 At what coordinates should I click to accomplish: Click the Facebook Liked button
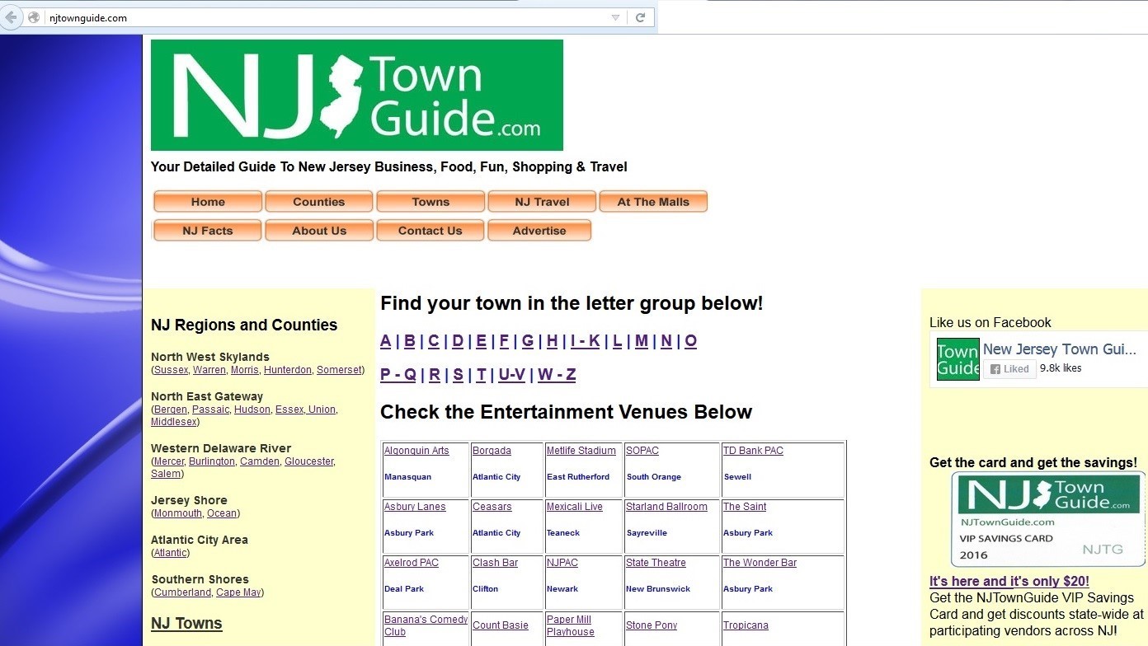coord(1009,369)
